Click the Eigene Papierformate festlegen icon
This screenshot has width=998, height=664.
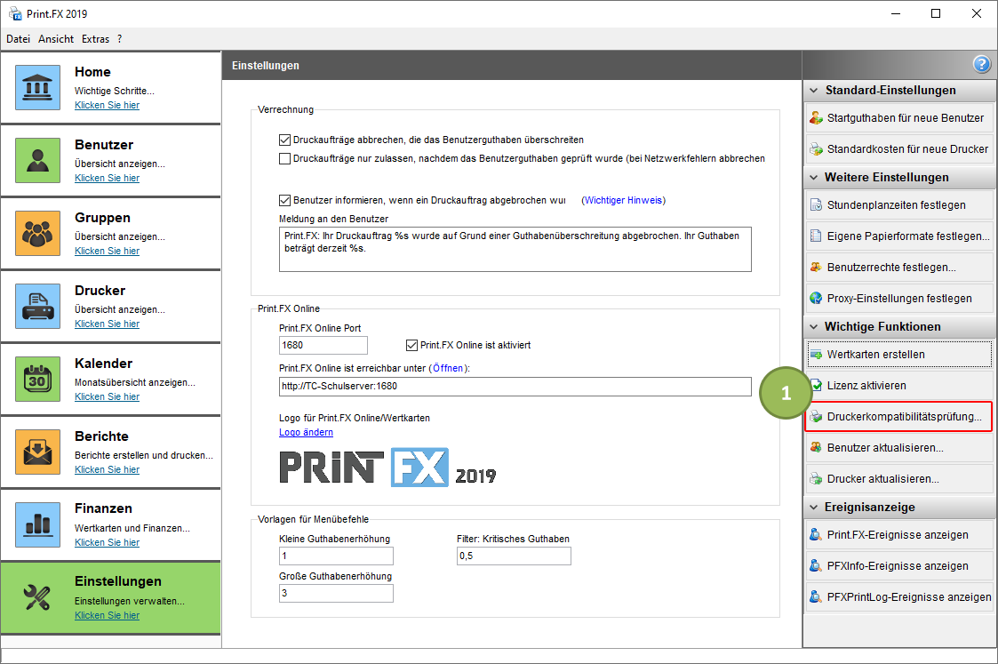pos(816,236)
